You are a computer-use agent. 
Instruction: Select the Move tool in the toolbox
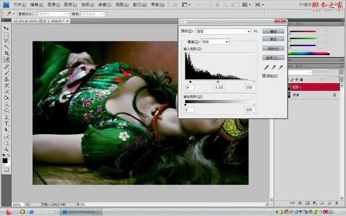pyautogui.click(x=6, y=28)
